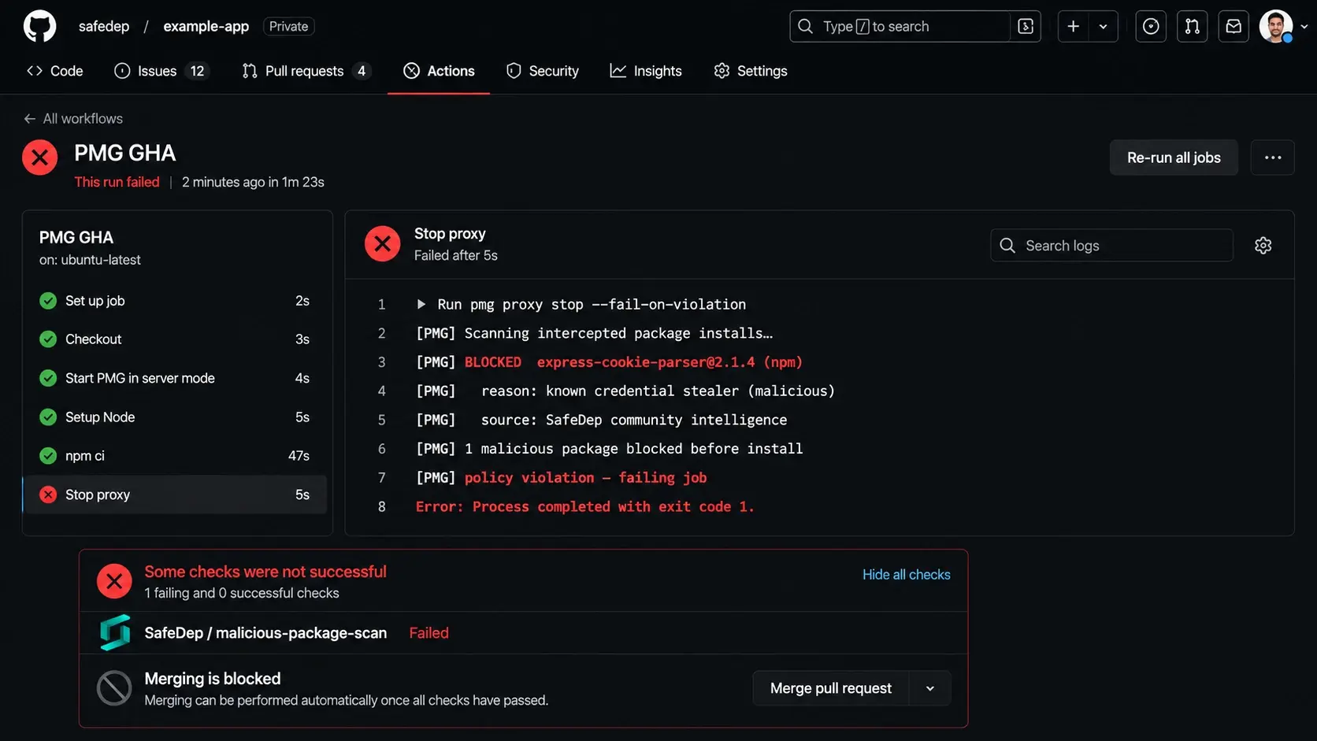Click the Code brackets icon

click(x=35, y=71)
